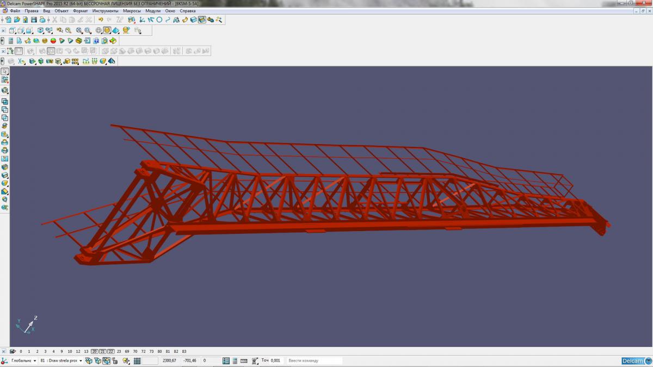Click the blue pyramid icon in bottom toolbar row

click(x=112, y=61)
